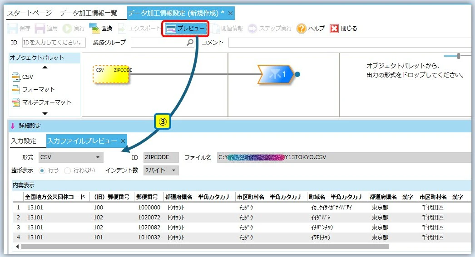Switch to the スタートページ tab
475x257 pixels.
(30, 13)
